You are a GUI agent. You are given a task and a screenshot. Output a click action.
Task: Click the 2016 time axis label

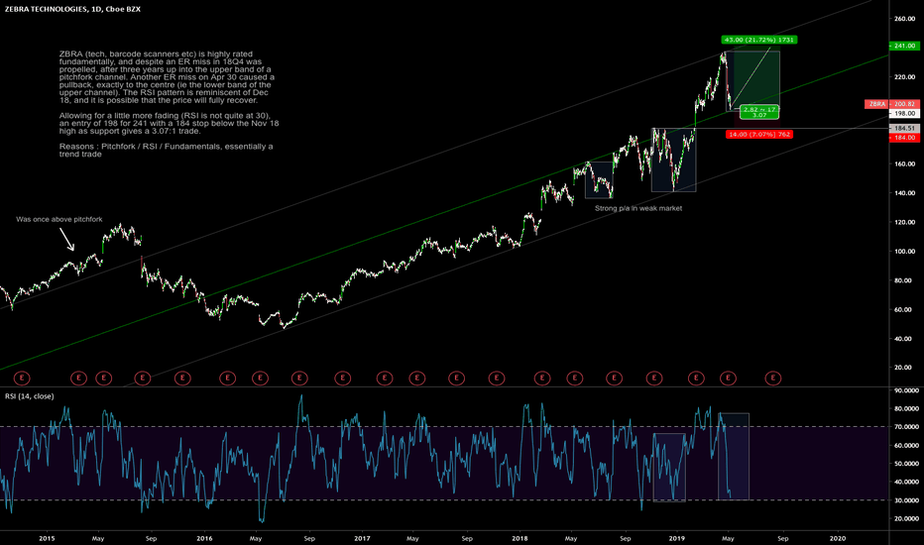click(204, 538)
